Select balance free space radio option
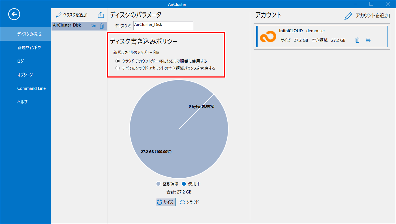Viewport: 396px width, 224px height. pos(118,68)
